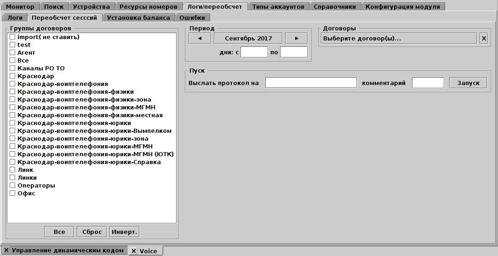Switch to the Установка баланса tab
Viewport: 498px width, 256px height.
[x=138, y=17]
